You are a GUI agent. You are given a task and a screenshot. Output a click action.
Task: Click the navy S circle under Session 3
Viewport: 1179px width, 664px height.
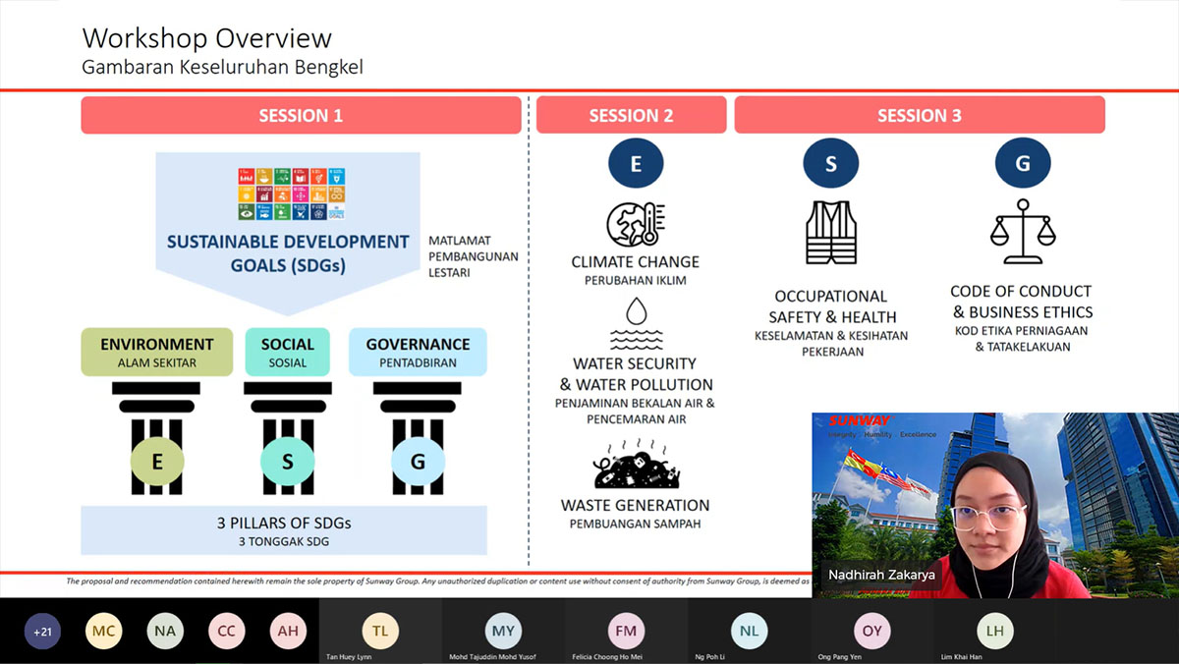tap(831, 164)
